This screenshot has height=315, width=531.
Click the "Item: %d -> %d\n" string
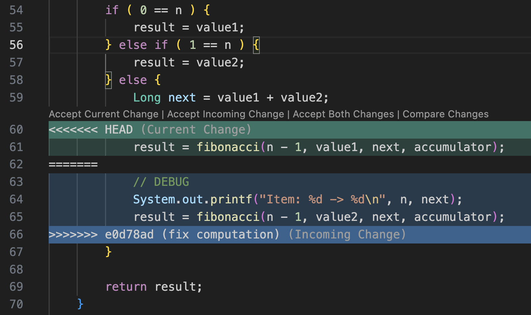[x=323, y=199]
